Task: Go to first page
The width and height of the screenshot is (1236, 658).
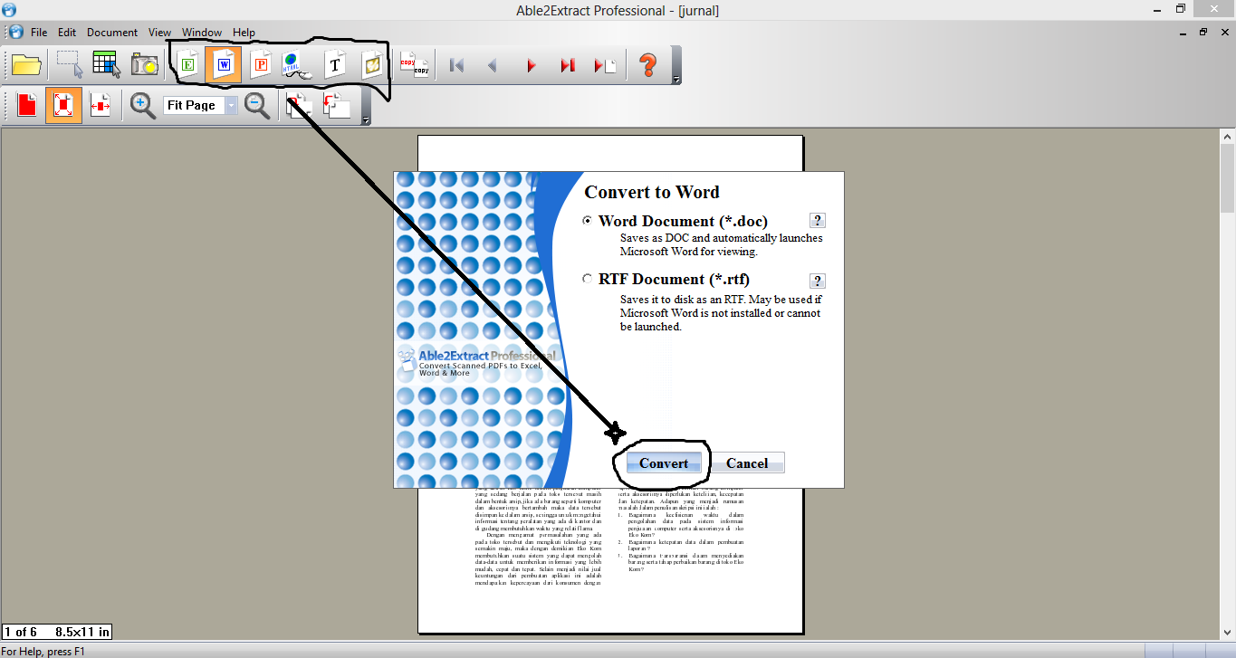Action: pyautogui.click(x=457, y=65)
